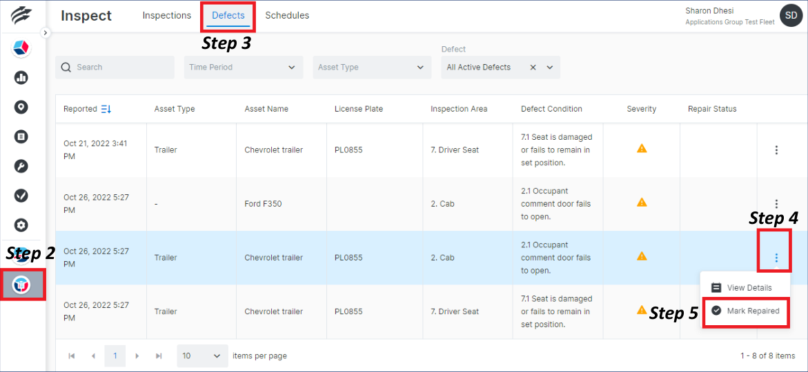Click severity warning icon in Oct 21 row
The image size is (808, 372).
(642, 148)
